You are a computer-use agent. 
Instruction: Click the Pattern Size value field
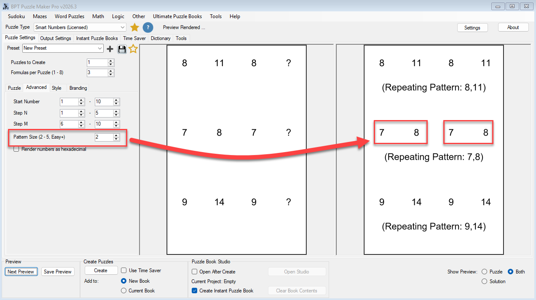(104, 137)
